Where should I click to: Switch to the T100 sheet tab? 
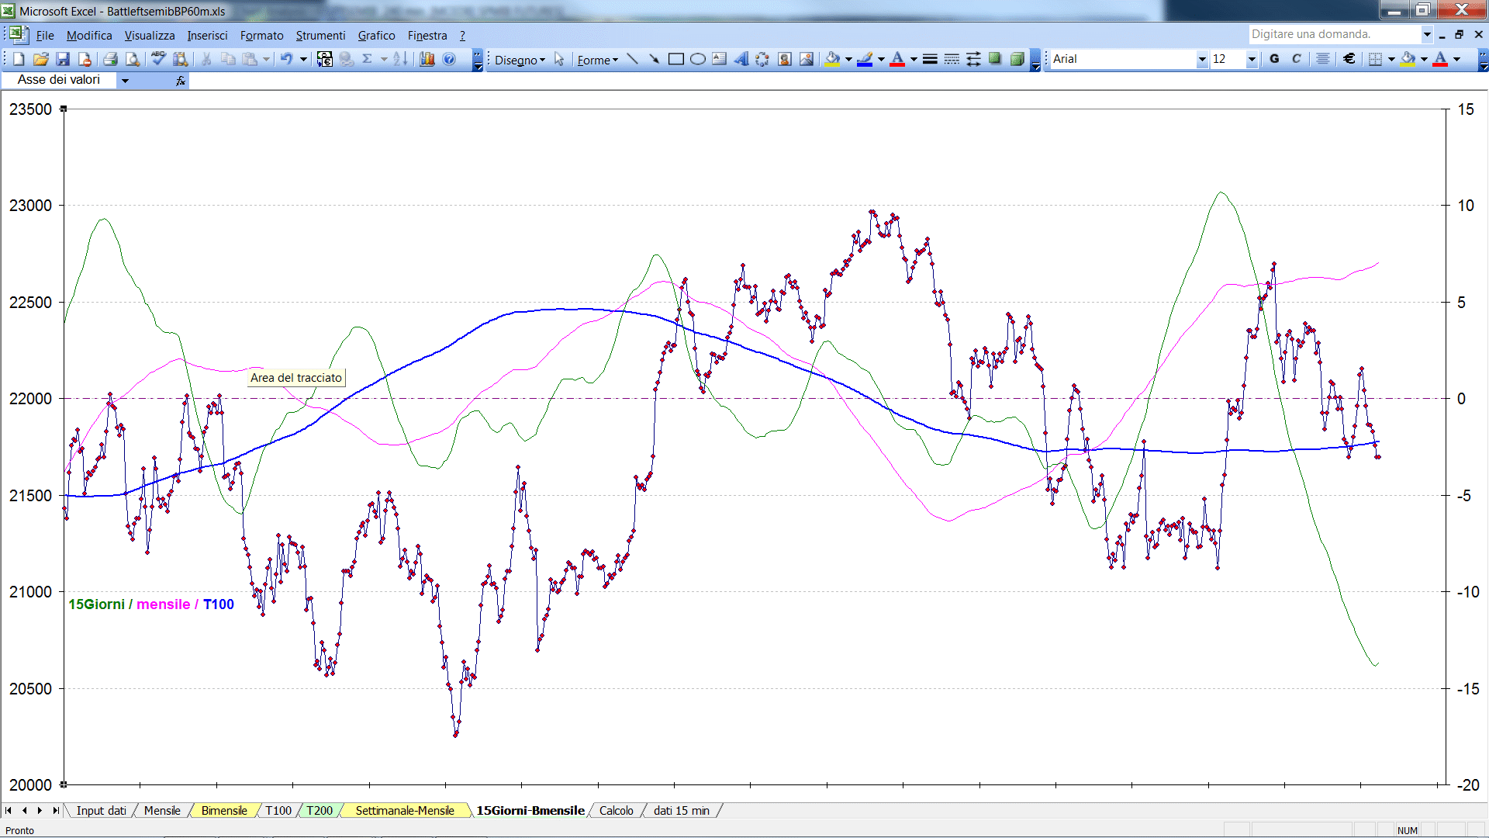pyautogui.click(x=278, y=811)
